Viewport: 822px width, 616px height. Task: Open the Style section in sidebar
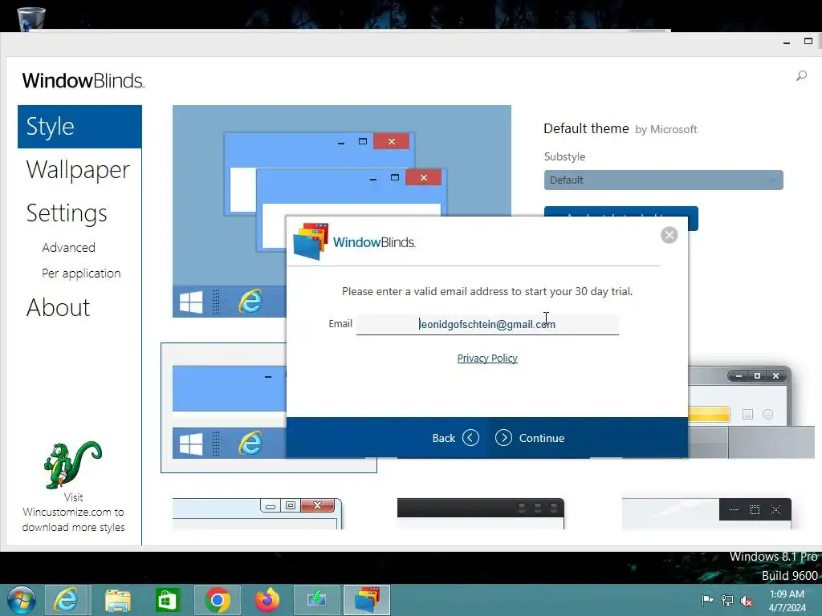79,126
